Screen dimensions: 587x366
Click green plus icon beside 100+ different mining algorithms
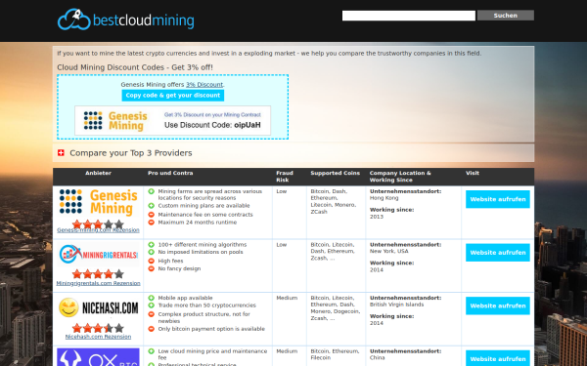click(x=152, y=245)
